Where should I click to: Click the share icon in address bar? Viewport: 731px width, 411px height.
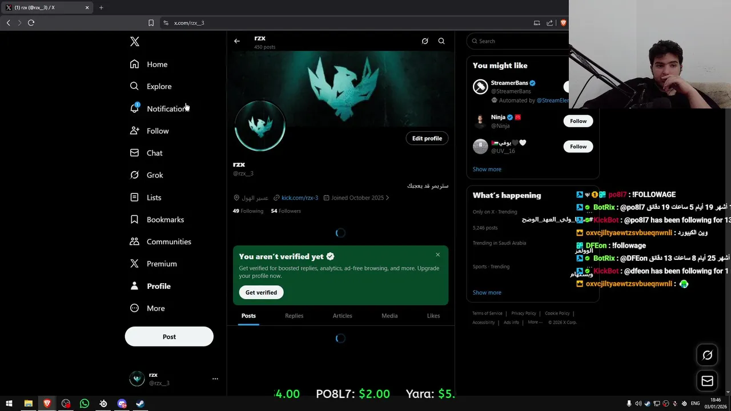[549, 23]
